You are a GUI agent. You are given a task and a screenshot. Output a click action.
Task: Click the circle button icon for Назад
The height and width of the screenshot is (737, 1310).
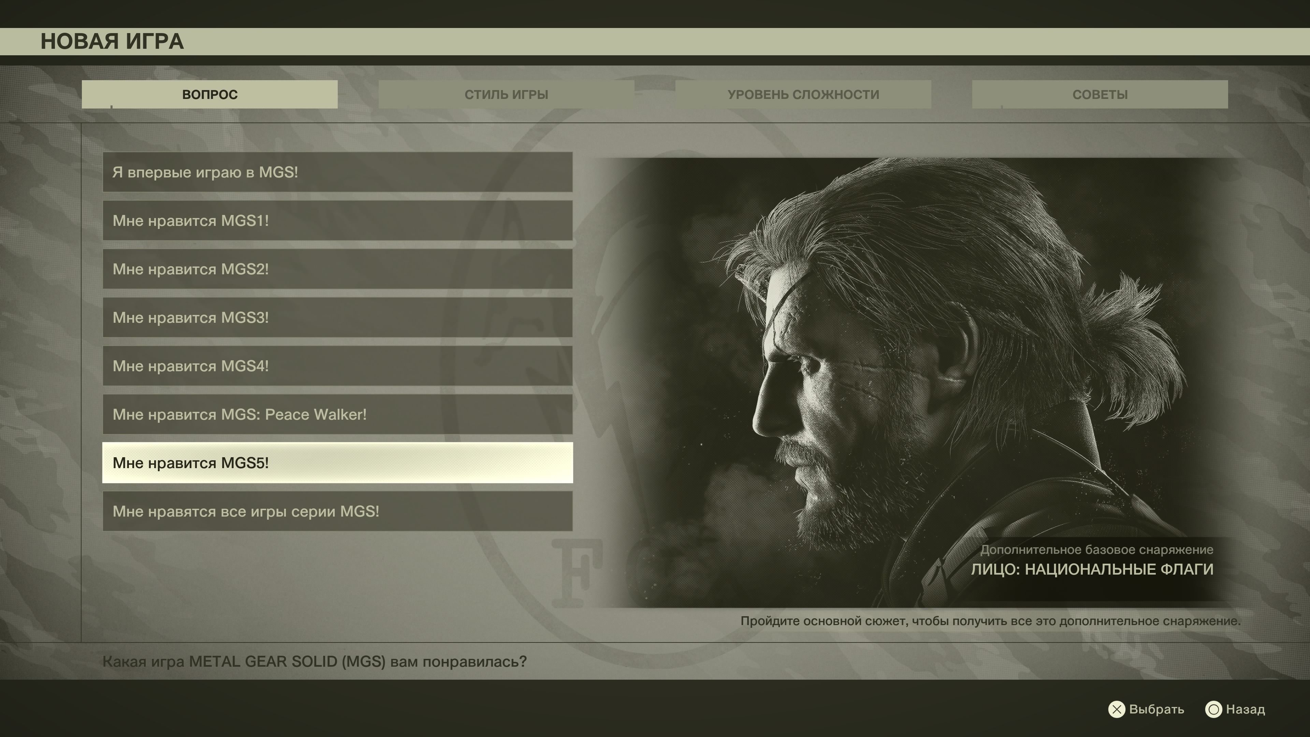[1213, 710]
